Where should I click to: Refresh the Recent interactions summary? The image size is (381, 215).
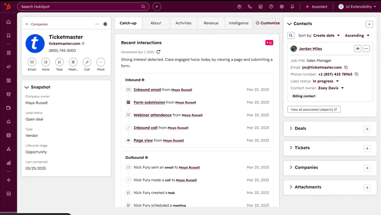coord(158,52)
